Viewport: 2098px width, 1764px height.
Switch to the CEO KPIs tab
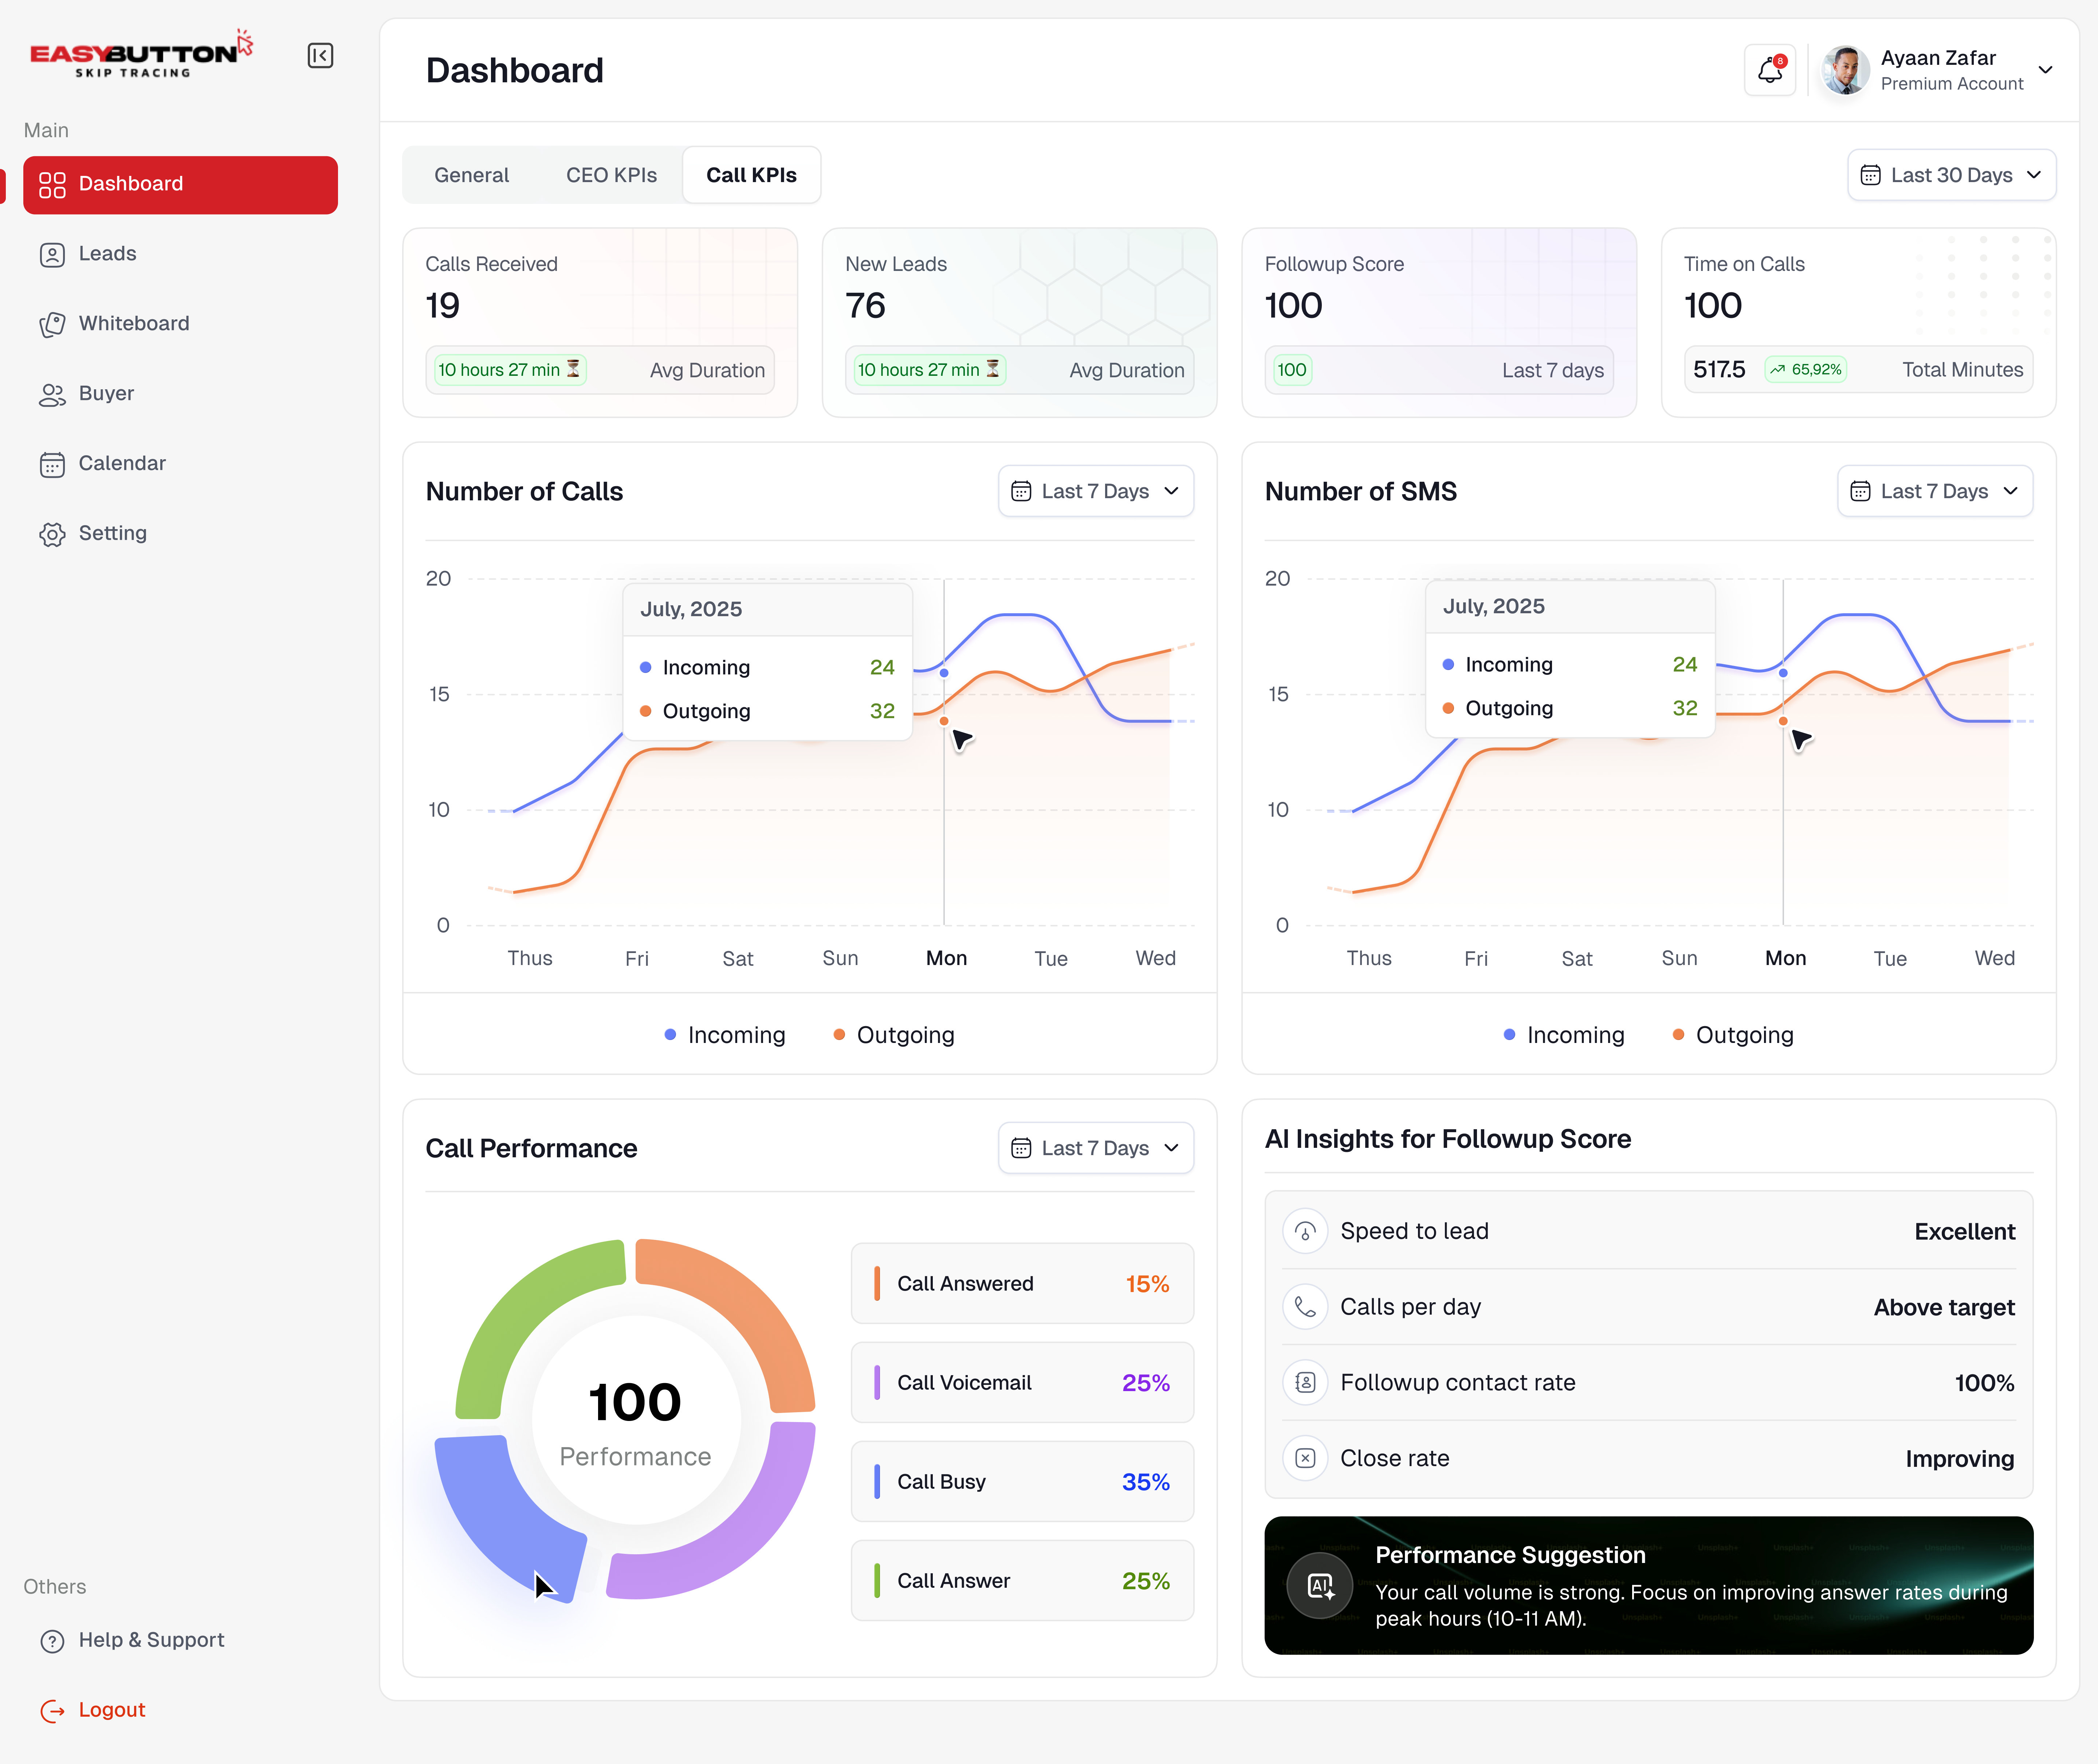611,175
